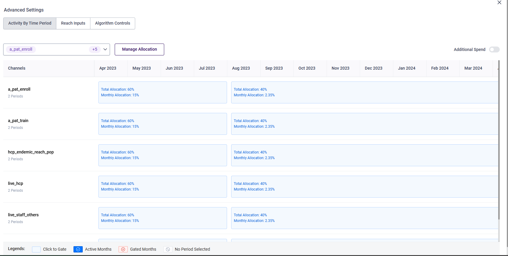Close the Advanced Settings dialog
The image size is (508, 256).
click(x=499, y=3)
